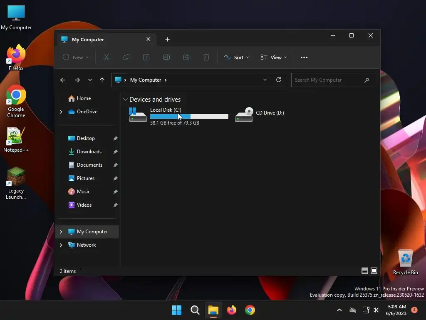Open Notepad++ desktop shortcut

[16, 140]
